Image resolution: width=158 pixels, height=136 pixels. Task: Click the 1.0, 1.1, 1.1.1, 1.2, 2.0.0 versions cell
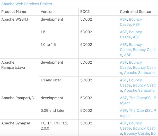pos(59,127)
